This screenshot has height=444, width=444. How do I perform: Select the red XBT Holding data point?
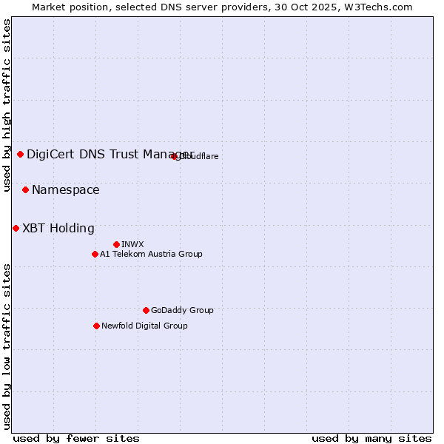coord(16,228)
